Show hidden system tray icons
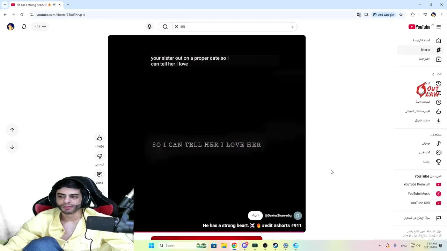Viewport: 447px width, 251px height. pyautogui.click(x=380, y=245)
